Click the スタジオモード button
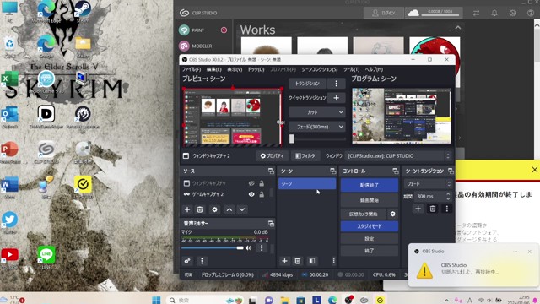 click(370, 226)
